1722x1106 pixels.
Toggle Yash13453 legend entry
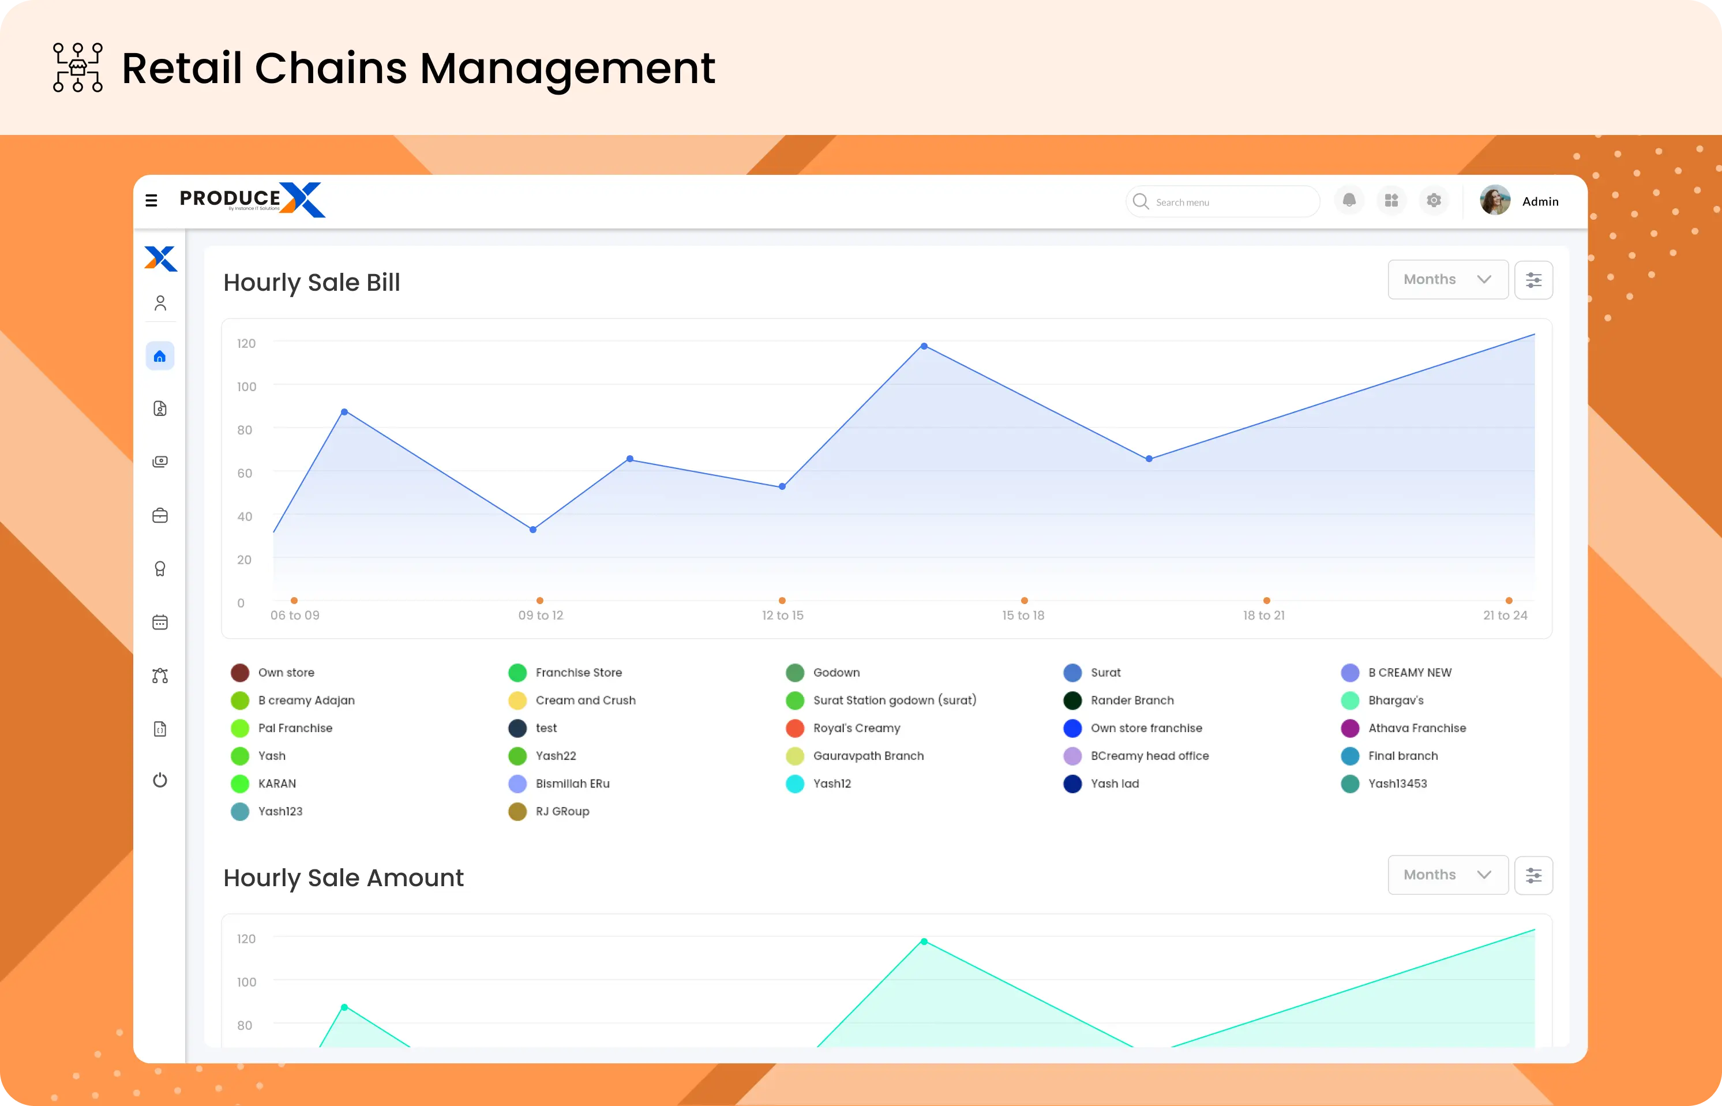pyautogui.click(x=1384, y=783)
